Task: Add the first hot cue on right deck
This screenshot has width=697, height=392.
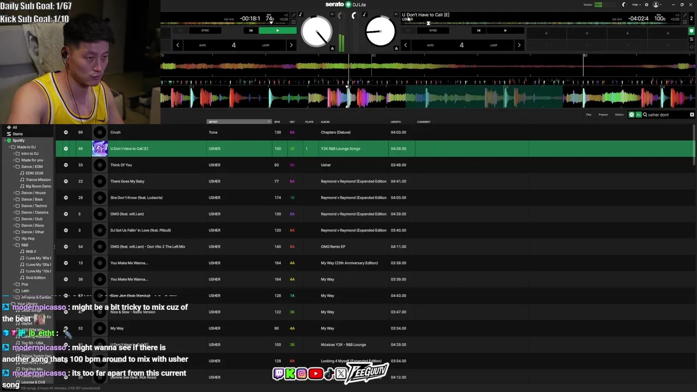Action: coord(546,33)
